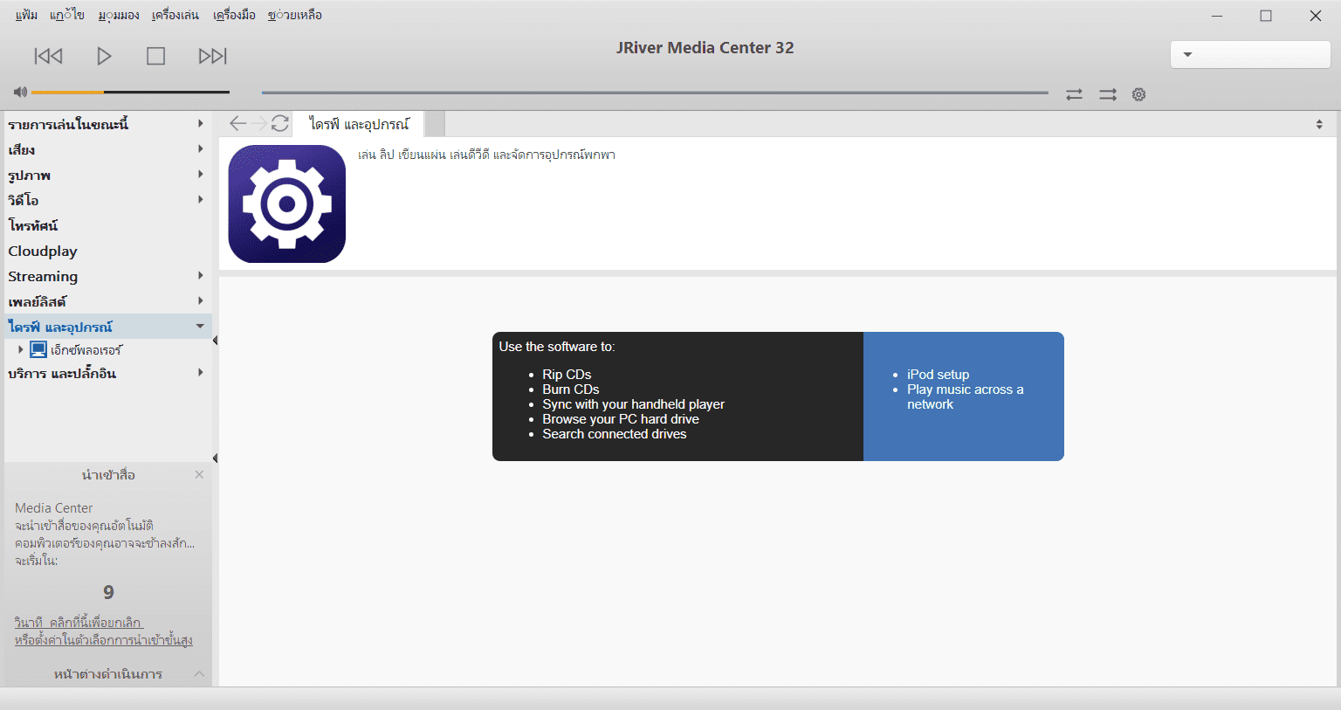The image size is (1341, 710).
Task: Select the เอ็กซ์พลอเรอร์ computer icon
Action: click(38, 349)
